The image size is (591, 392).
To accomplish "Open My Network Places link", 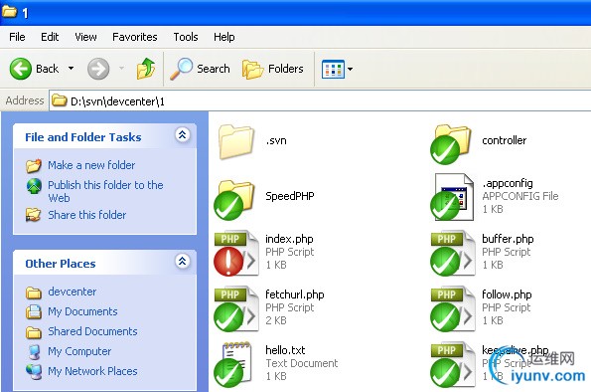I will tap(92, 371).
